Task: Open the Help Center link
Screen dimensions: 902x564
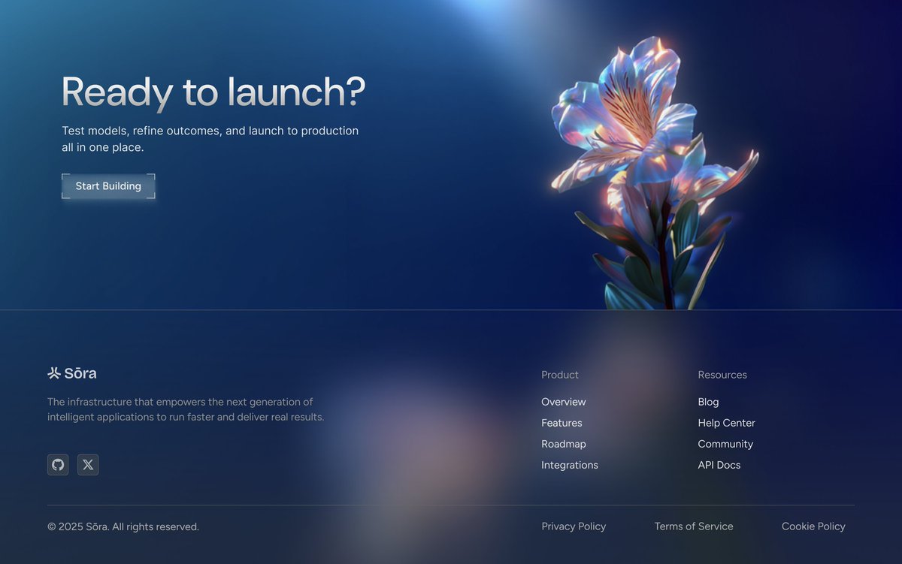Action: 726,423
